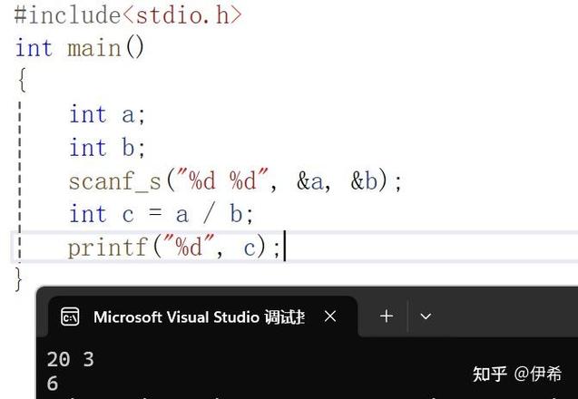Select the Microsoft Visual Studio debug console tab
The height and width of the screenshot is (399, 578).
click(199, 316)
